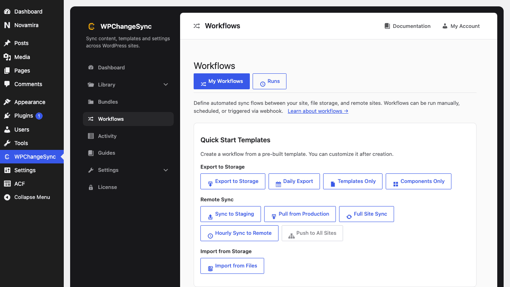510x287 pixels.
Task: Click the WPChangeSync logo icon
Action: 91,26
